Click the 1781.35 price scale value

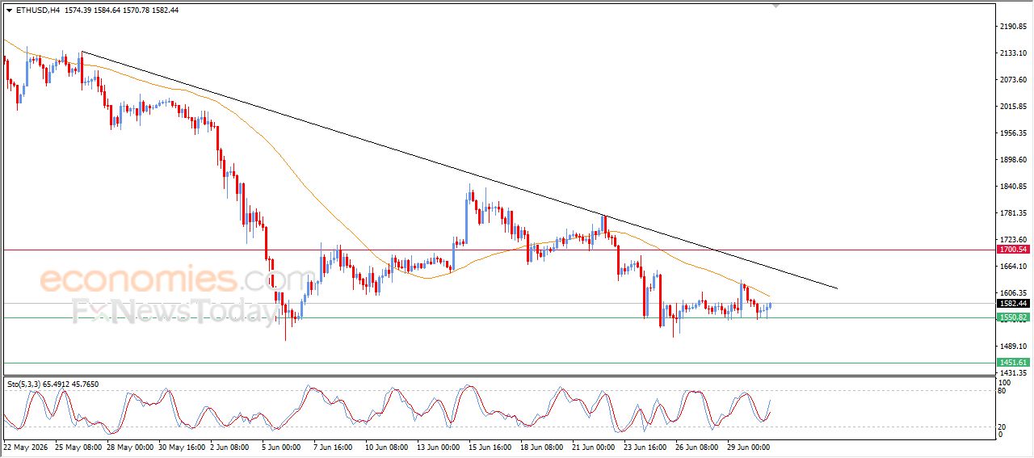1014,213
